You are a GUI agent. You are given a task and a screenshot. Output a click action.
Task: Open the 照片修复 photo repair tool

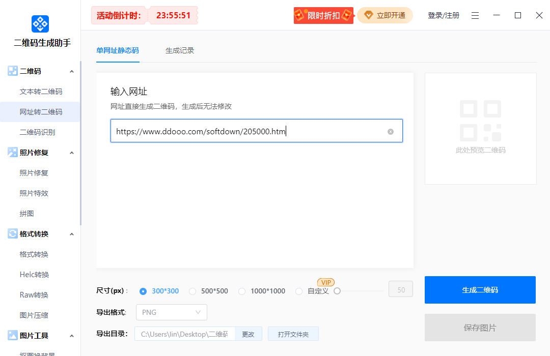(34, 172)
